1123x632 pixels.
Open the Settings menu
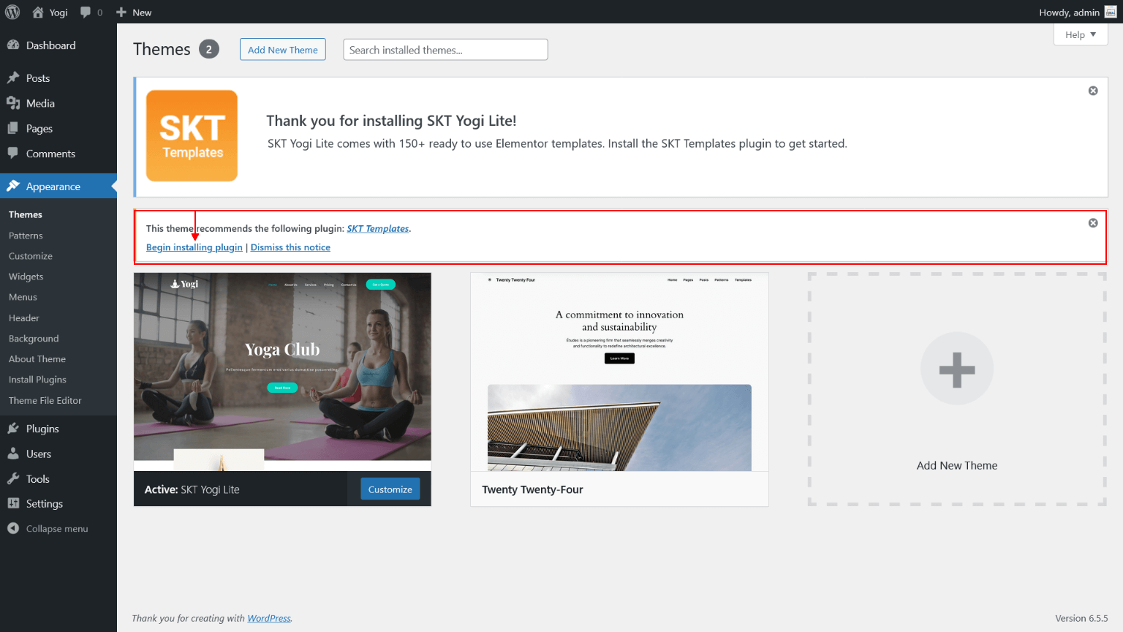pyautogui.click(x=44, y=504)
